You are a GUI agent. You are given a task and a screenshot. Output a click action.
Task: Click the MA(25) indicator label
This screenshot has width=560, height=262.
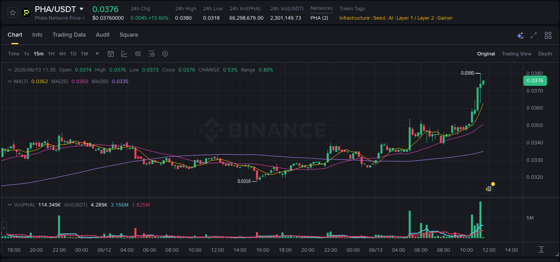tap(60, 81)
